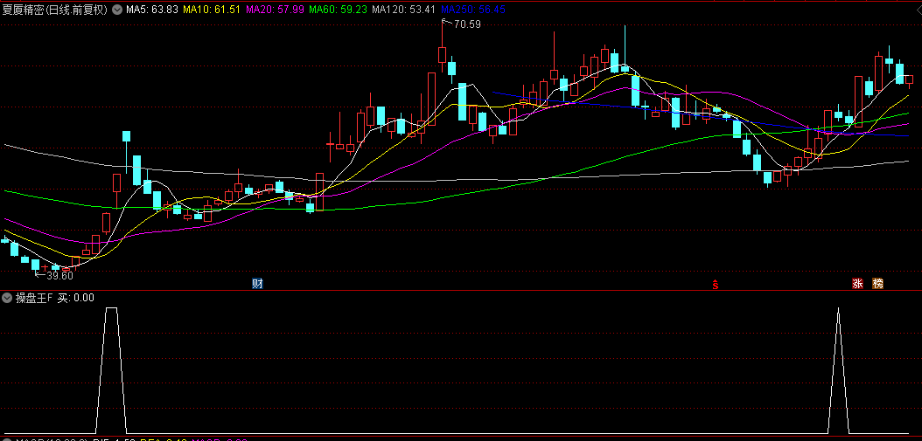
Task: Click the 买: 0.00 indicator value
Action: 76,298
